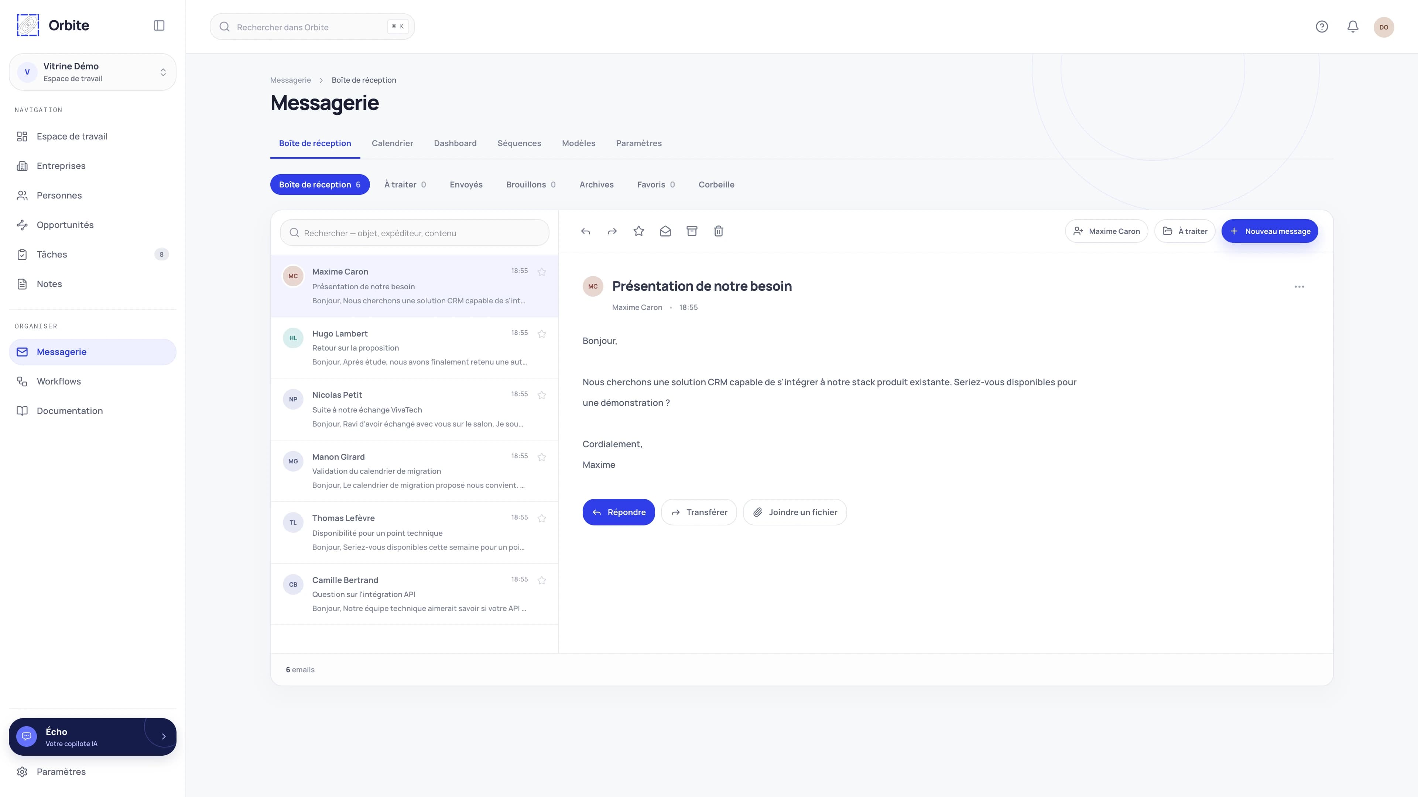The width and height of the screenshot is (1418, 797).
Task: Click the Messagerie breadcrumb link
Action: click(x=290, y=80)
